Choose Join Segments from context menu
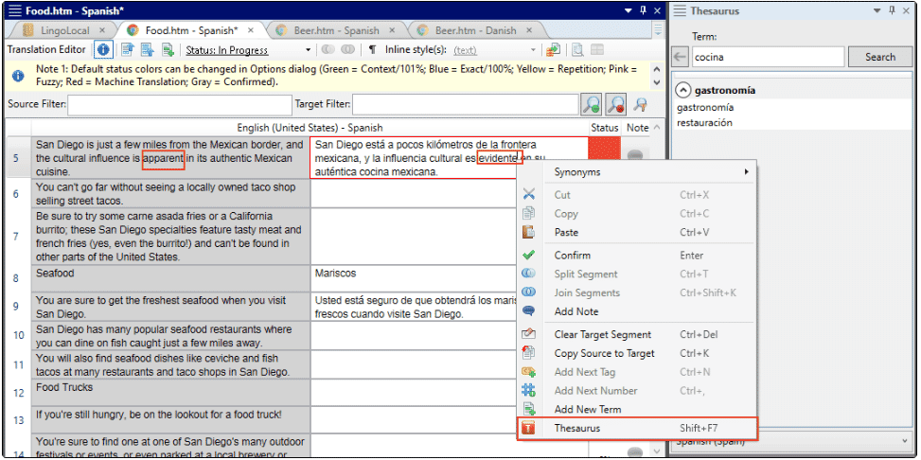Viewport: 921px width, 460px height. 637,292
